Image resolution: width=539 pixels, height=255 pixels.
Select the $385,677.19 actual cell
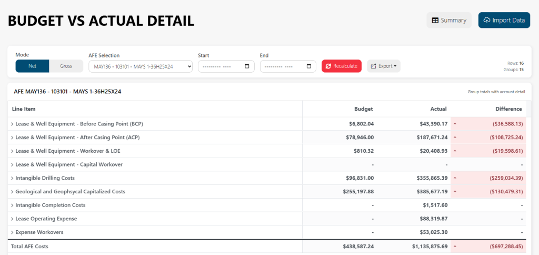pyautogui.click(x=414, y=192)
